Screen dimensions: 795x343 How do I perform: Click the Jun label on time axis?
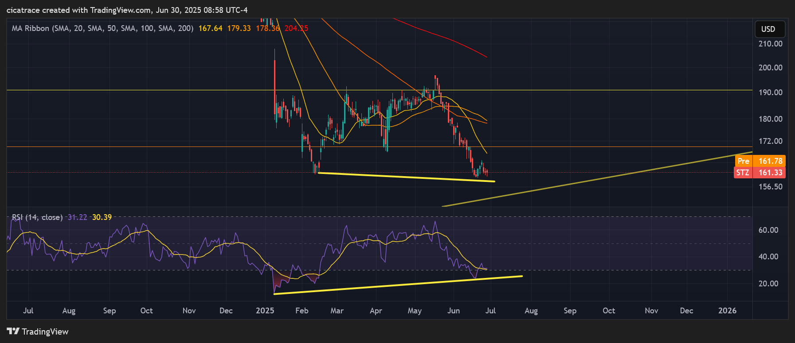click(x=454, y=311)
